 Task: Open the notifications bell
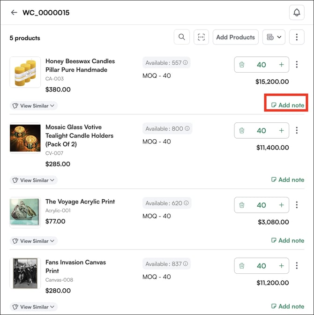click(297, 13)
